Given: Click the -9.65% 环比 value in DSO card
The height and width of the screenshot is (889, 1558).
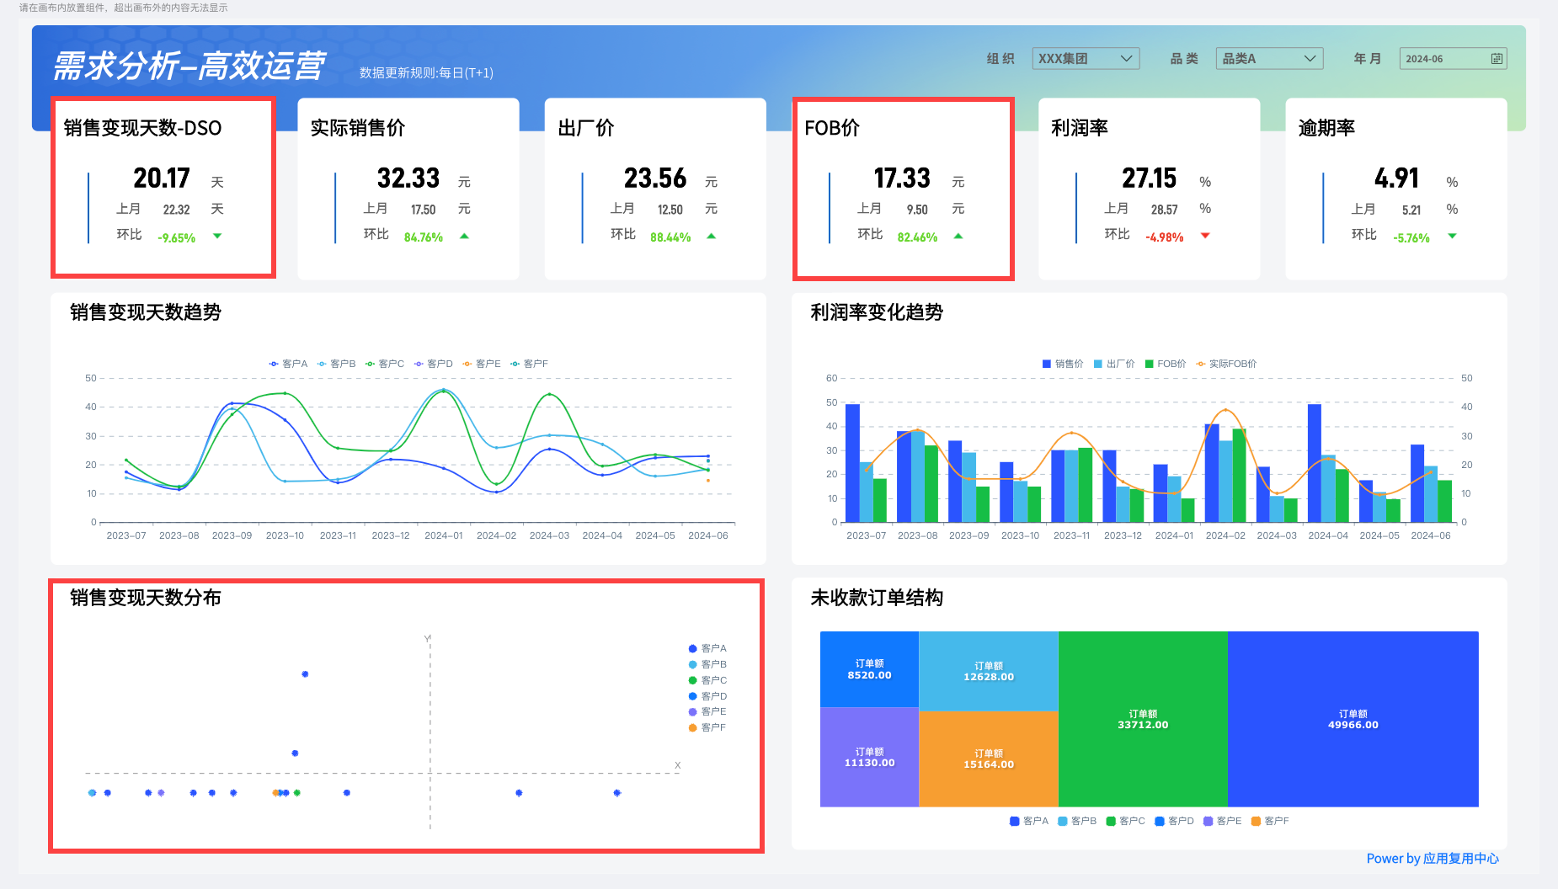Looking at the screenshot, I should pyautogui.click(x=176, y=238).
